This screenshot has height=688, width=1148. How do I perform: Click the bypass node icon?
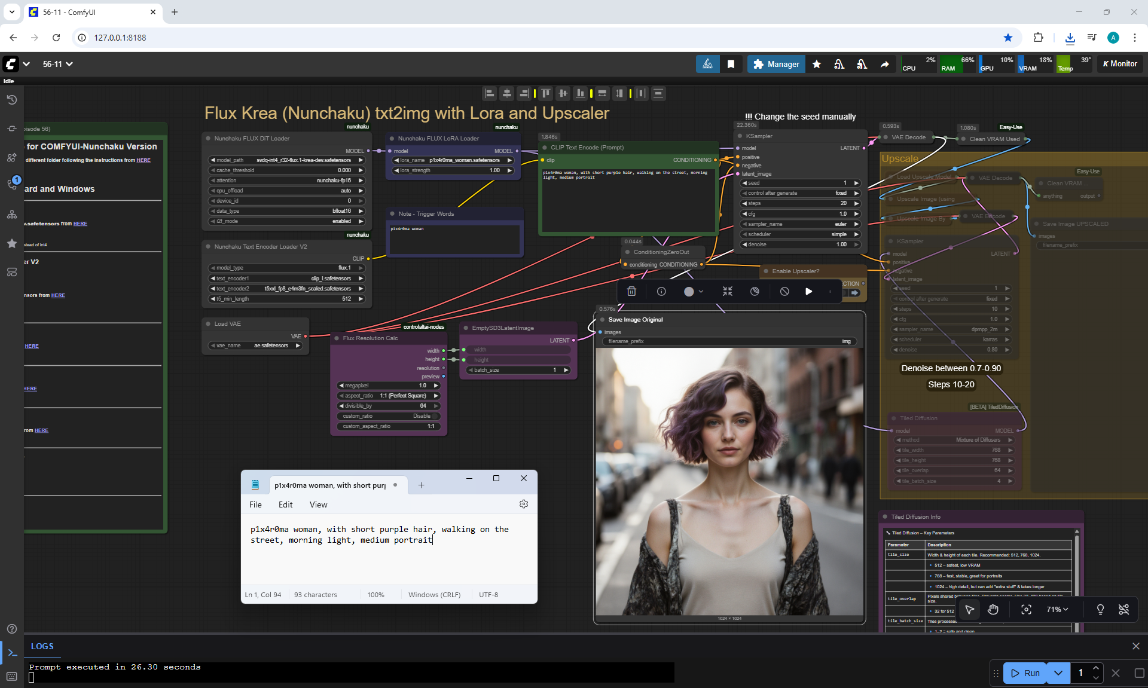(784, 291)
